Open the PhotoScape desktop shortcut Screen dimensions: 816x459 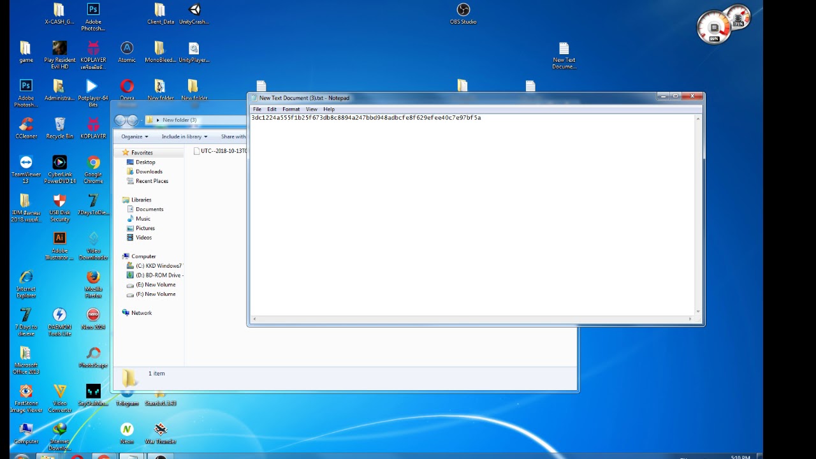point(93,358)
